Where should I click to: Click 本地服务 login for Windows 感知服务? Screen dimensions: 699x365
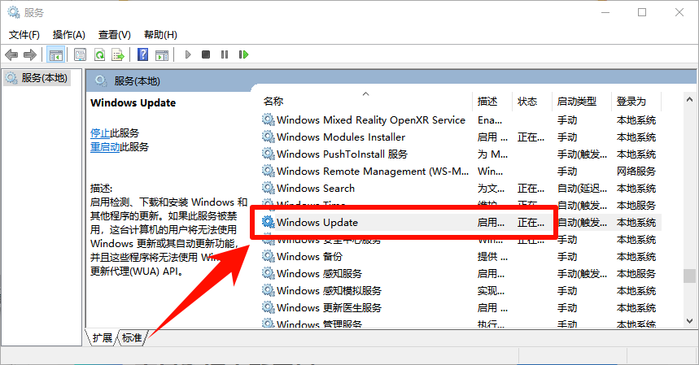(636, 274)
